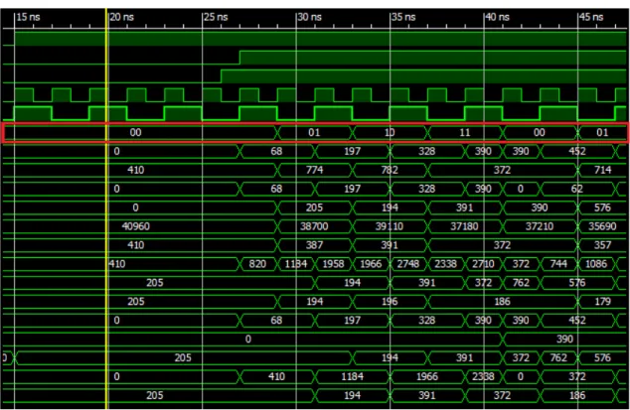Viewport: 630px width, 410px height.
Task: Select the bus value 39110
Action: 390,226
